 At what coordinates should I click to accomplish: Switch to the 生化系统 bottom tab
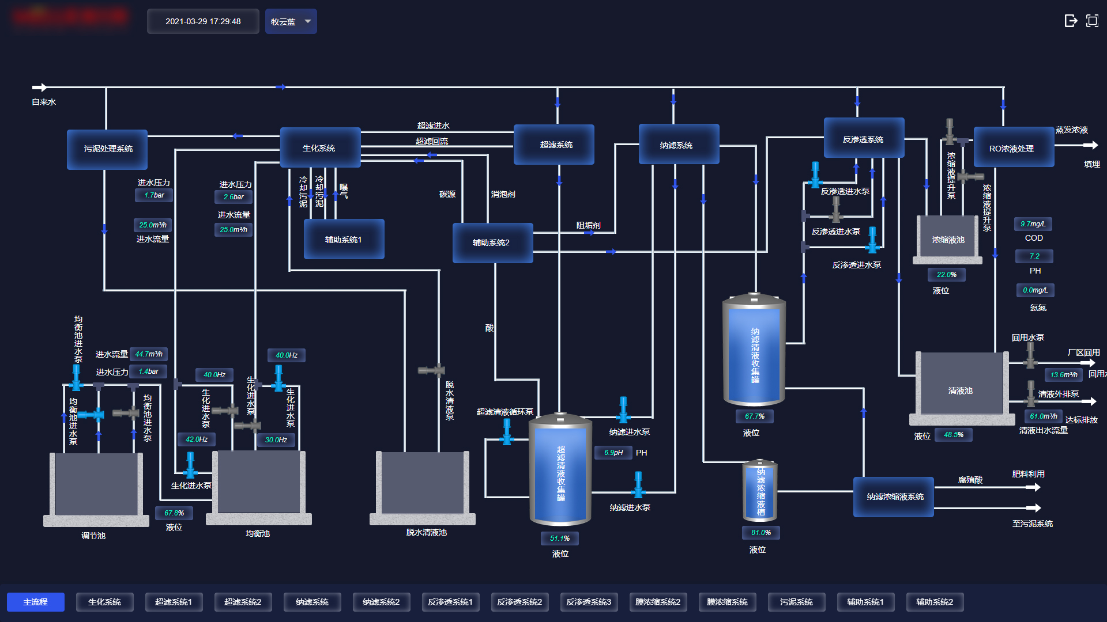104,602
